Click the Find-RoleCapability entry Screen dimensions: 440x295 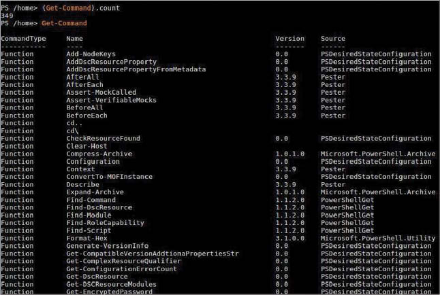pos(105,223)
